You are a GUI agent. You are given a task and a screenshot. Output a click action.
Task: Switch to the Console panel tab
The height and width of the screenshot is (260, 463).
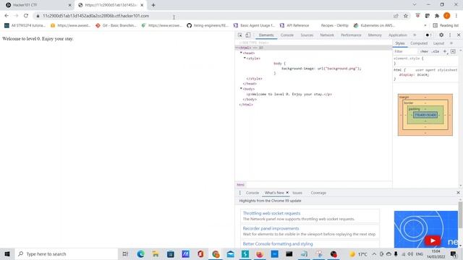click(x=287, y=35)
